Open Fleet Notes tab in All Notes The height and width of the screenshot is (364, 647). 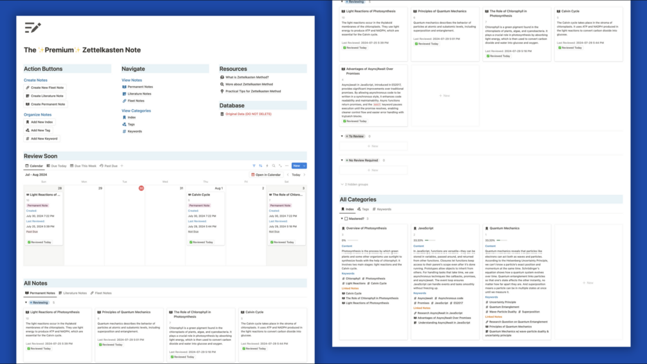click(x=101, y=293)
